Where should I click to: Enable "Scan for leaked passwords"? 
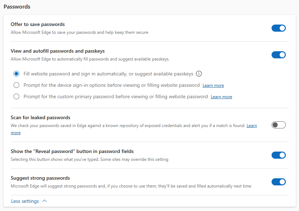coord(278,125)
